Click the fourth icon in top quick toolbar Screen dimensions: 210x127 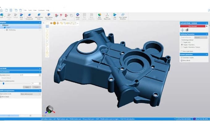16,10
